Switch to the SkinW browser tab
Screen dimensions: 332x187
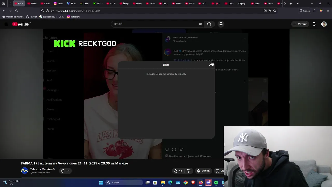pos(32,4)
